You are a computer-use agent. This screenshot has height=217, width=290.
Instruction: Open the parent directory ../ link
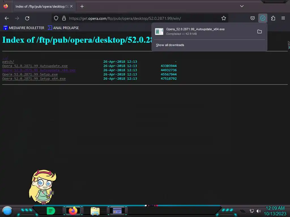click(x=5, y=57)
